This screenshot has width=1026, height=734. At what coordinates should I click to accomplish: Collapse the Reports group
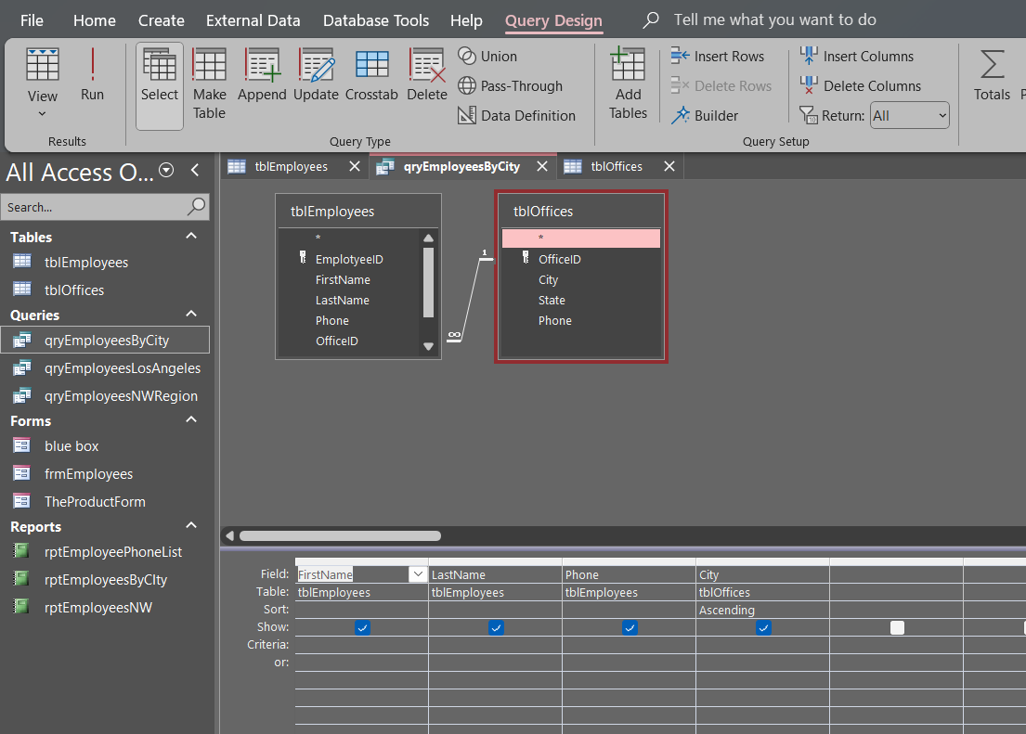coord(191,526)
